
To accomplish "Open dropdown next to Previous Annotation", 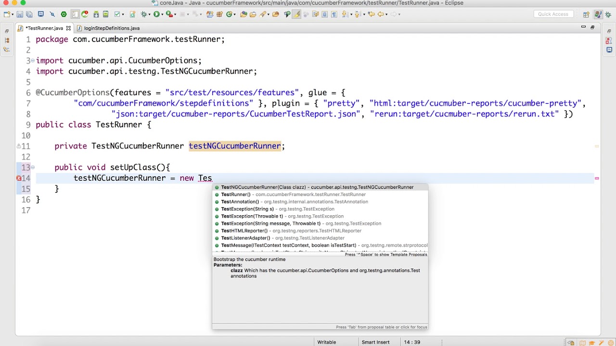I will point(364,14).
